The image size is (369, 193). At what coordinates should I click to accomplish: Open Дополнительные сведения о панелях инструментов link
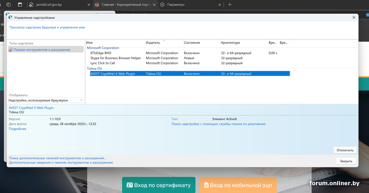coord(61,162)
